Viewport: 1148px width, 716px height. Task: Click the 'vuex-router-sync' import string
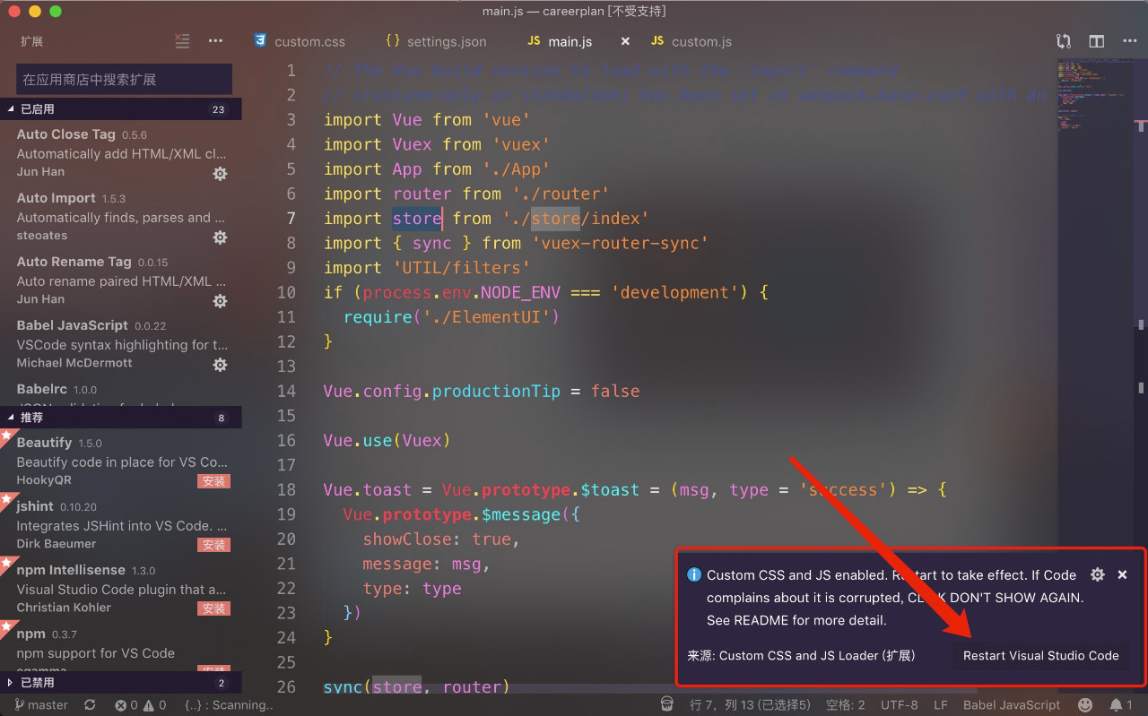pyautogui.click(x=621, y=243)
